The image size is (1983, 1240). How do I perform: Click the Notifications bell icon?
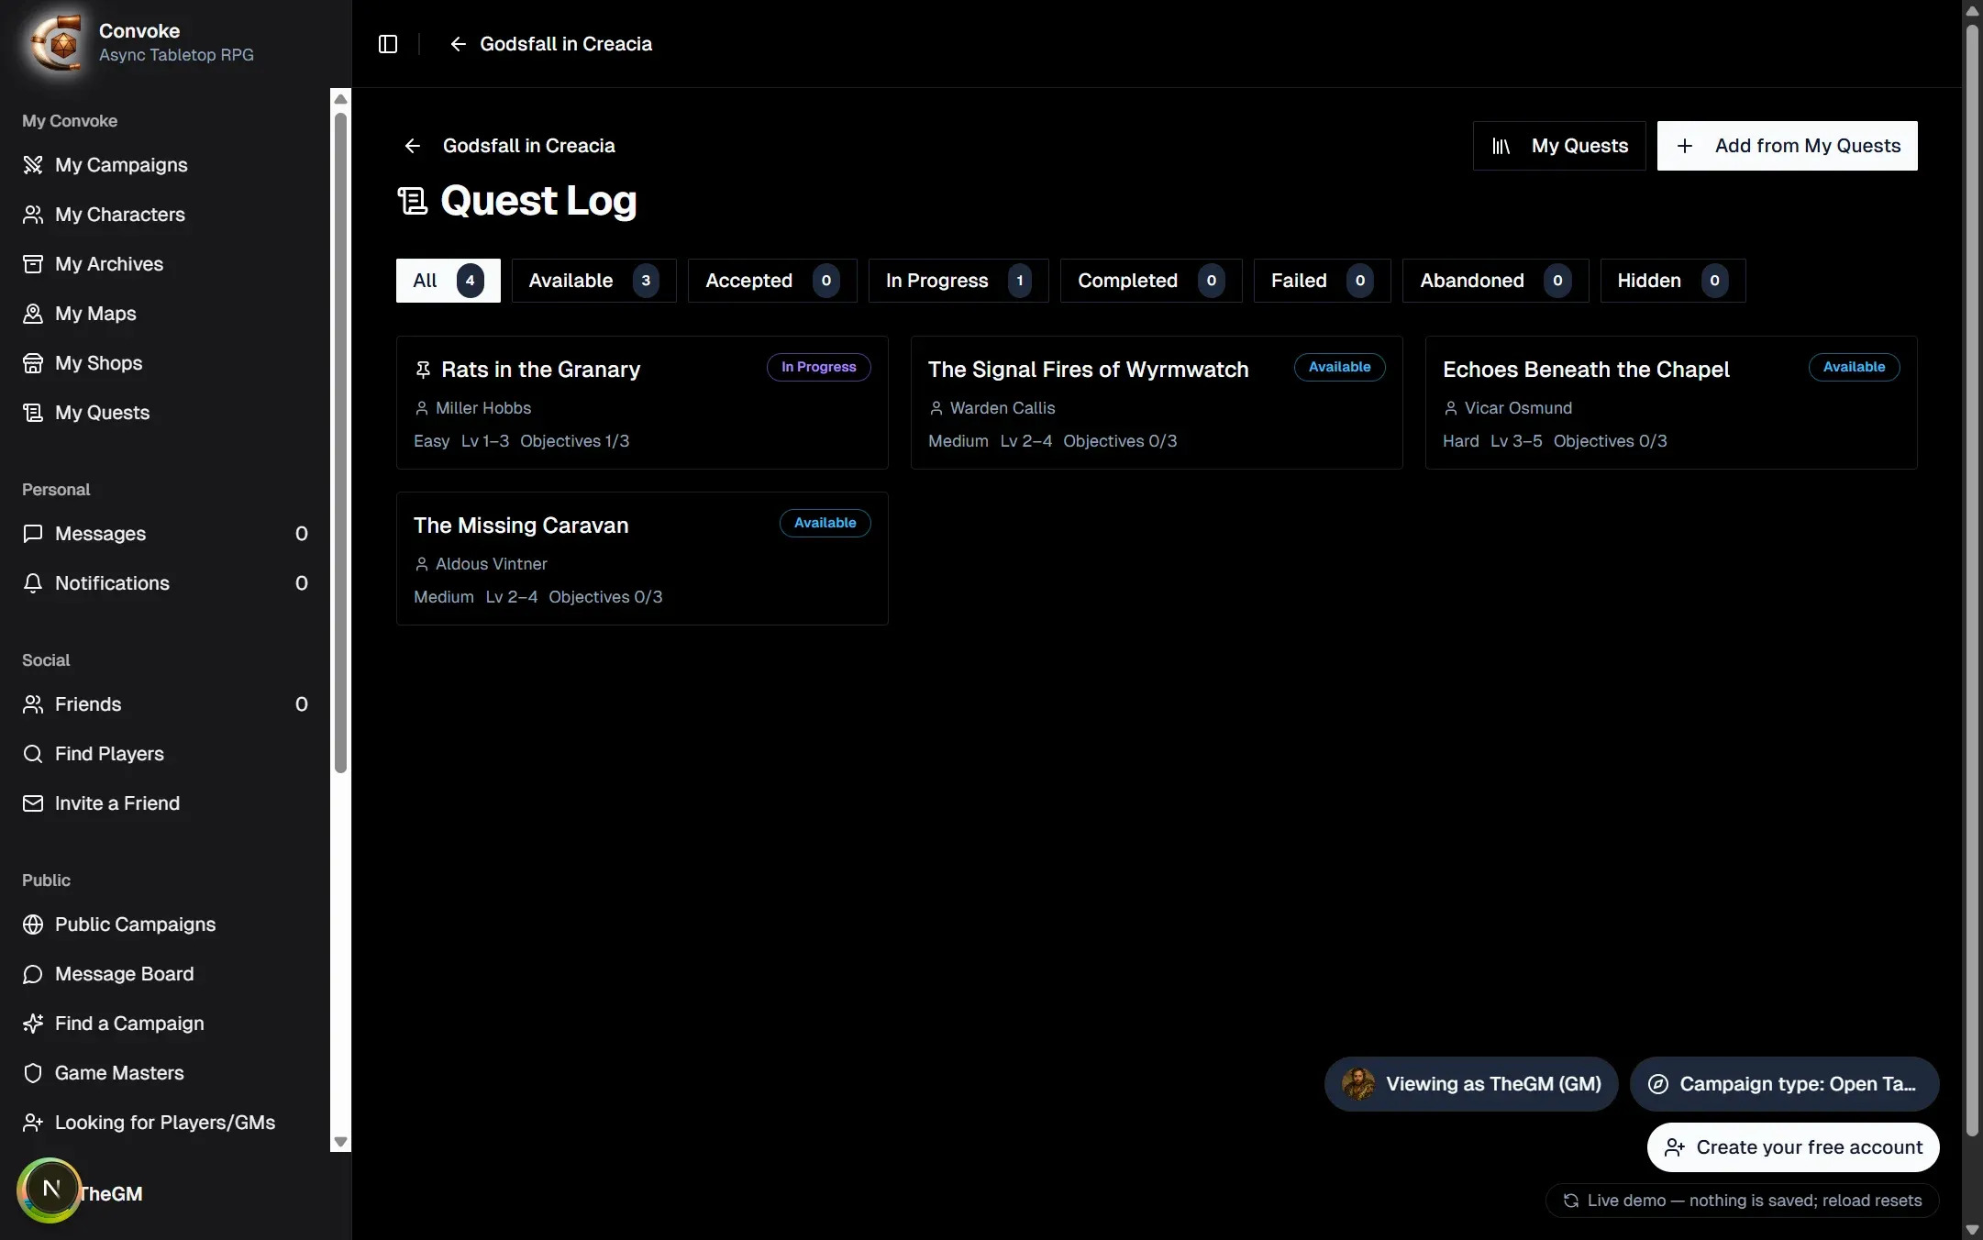(33, 583)
